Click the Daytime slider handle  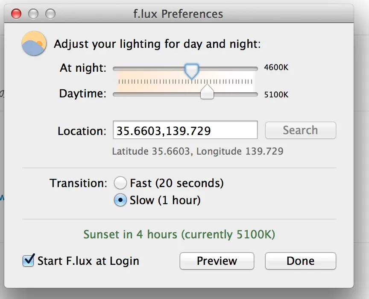[207, 91]
